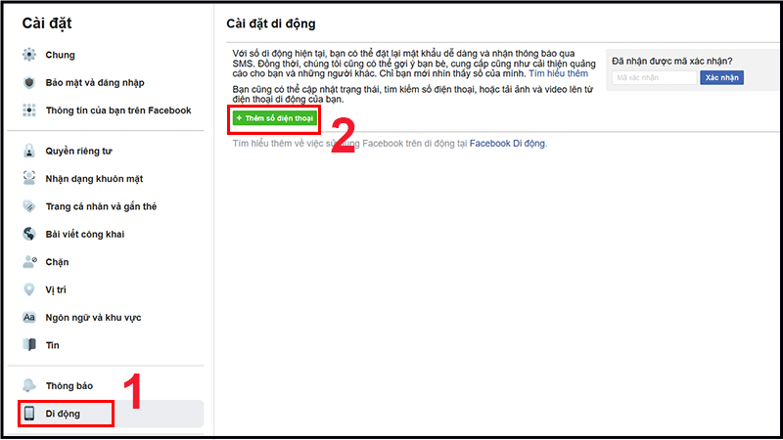This screenshot has height=440, width=783.
Task: Open Trang cá nhân và gắn thẻ
Action: (x=101, y=206)
